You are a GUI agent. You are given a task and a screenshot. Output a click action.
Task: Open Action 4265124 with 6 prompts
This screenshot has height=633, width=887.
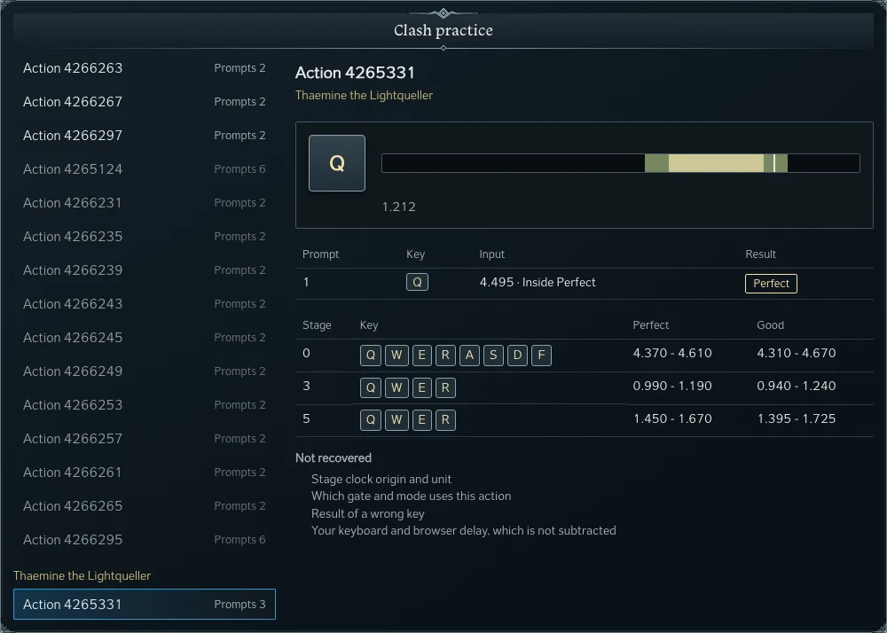(145, 169)
